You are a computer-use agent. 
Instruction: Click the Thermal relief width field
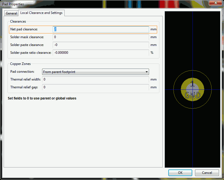pos(96,79)
